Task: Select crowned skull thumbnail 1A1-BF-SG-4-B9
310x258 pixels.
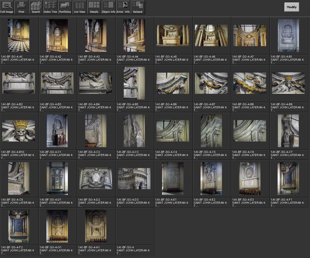Action: [288, 83]
